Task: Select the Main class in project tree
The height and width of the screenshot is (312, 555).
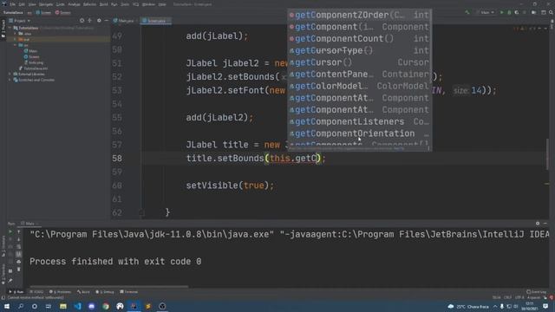Action: [x=31, y=51]
